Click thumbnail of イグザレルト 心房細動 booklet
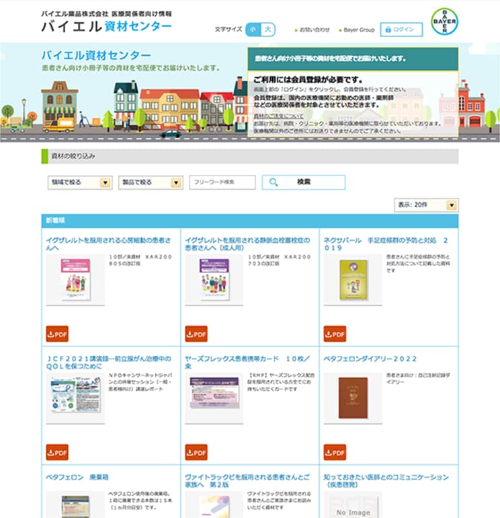This screenshot has width=500, height=518. coord(75,280)
